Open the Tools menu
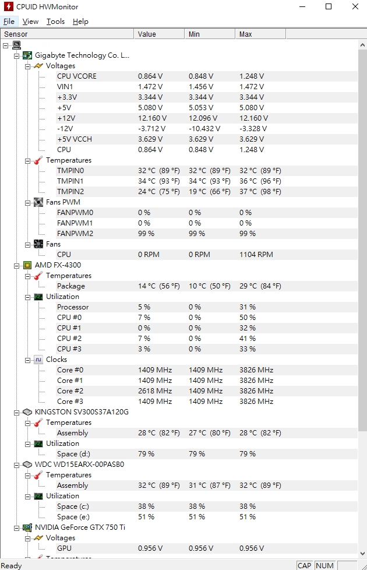This screenshot has height=570, width=367. point(55,22)
